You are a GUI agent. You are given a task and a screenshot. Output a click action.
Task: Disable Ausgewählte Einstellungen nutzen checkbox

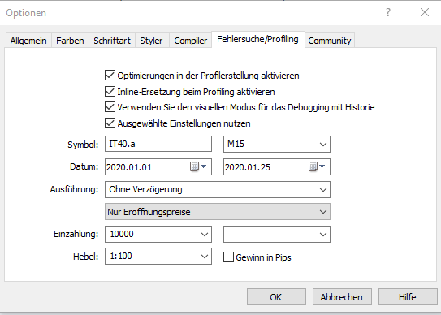pos(110,123)
